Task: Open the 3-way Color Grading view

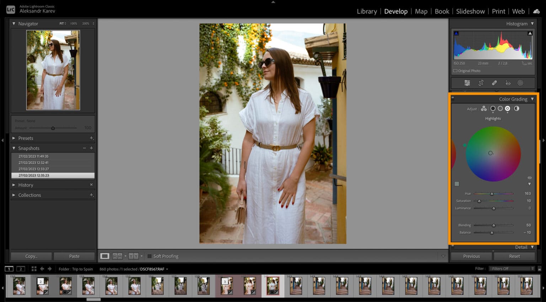Action: (x=484, y=109)
